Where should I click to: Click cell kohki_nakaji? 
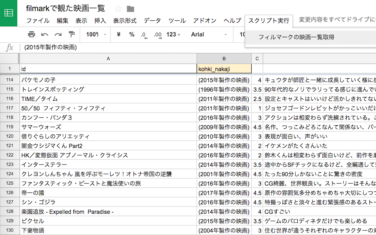[224, 69]
